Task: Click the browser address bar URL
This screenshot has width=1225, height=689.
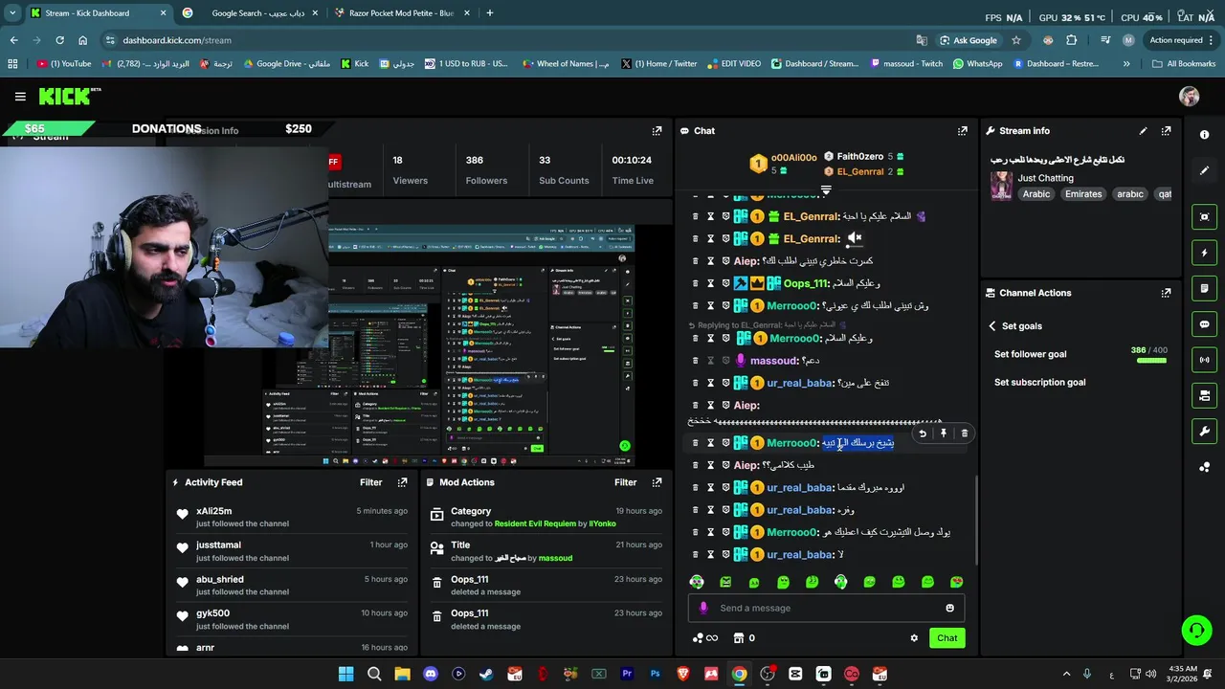Action: [177, 40]
